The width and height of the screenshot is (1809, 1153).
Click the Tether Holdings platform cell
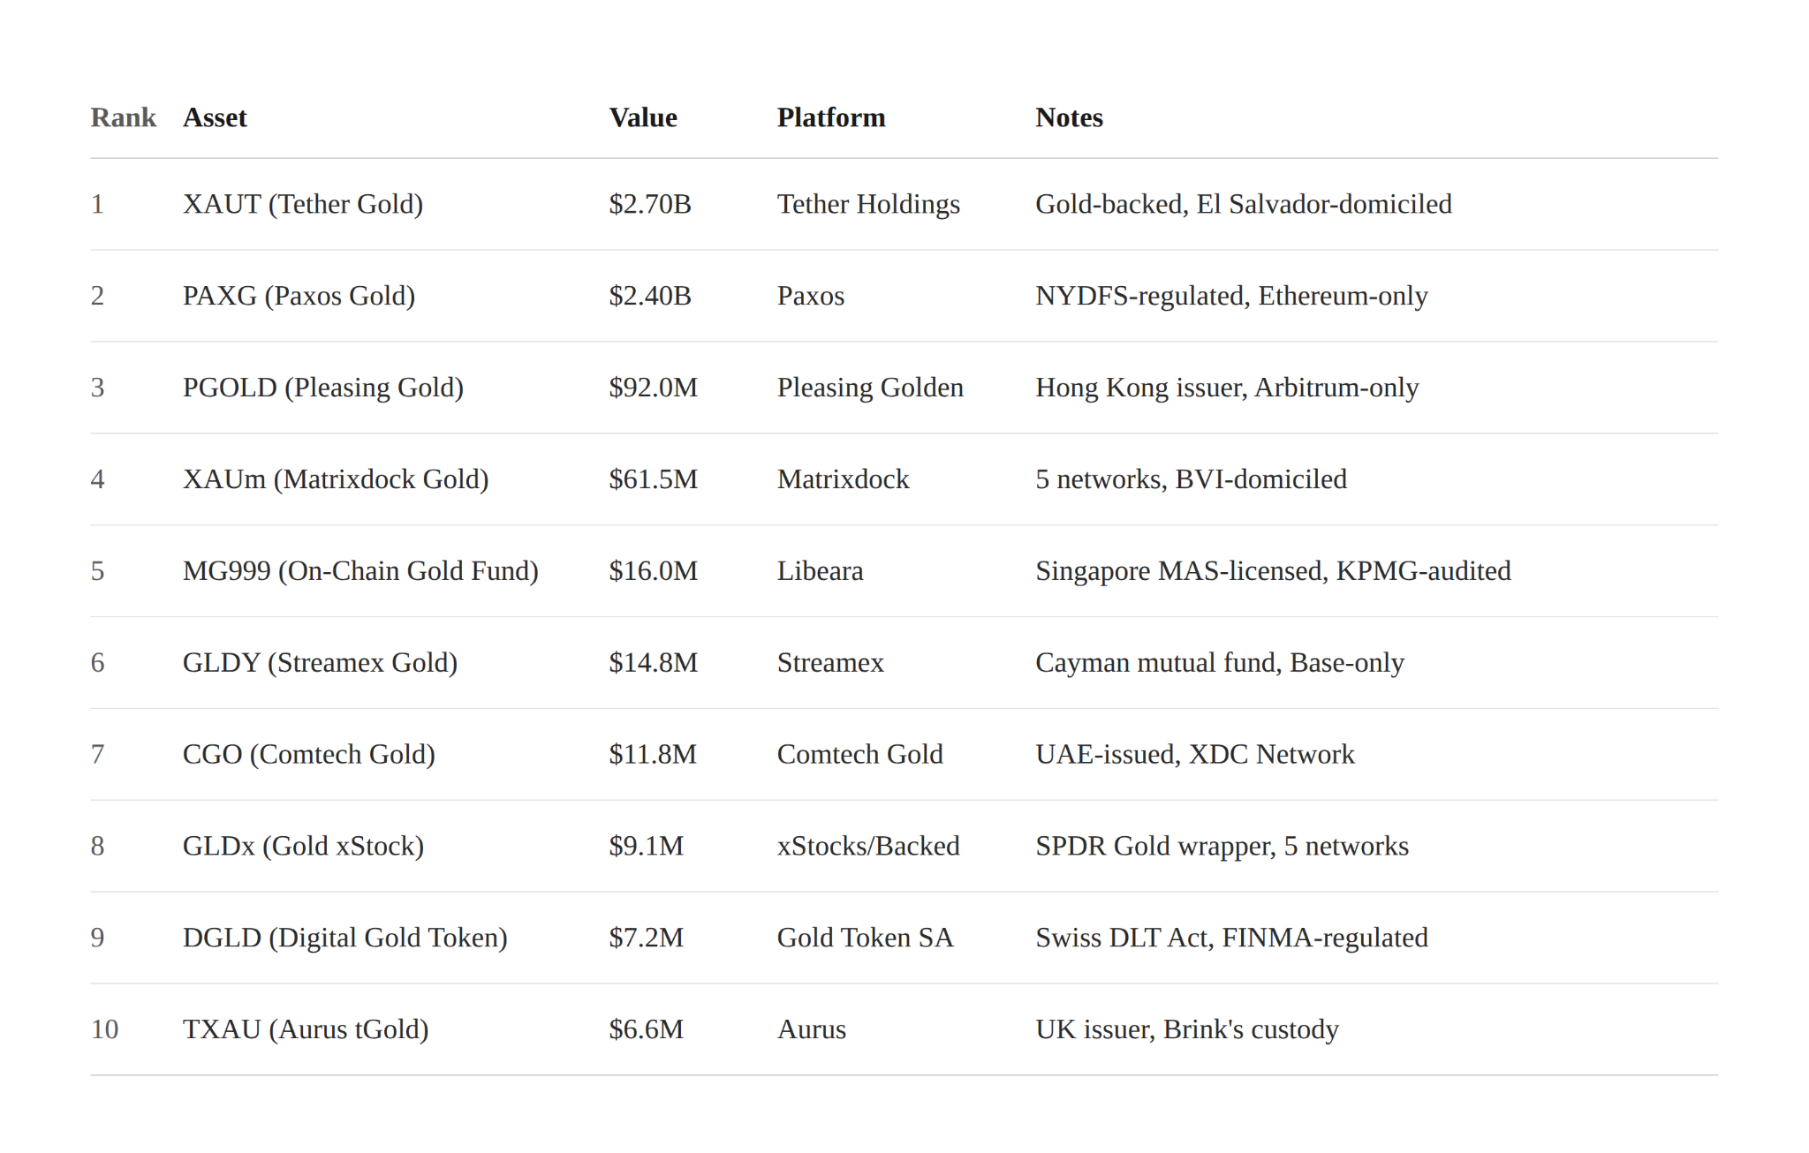867,204
